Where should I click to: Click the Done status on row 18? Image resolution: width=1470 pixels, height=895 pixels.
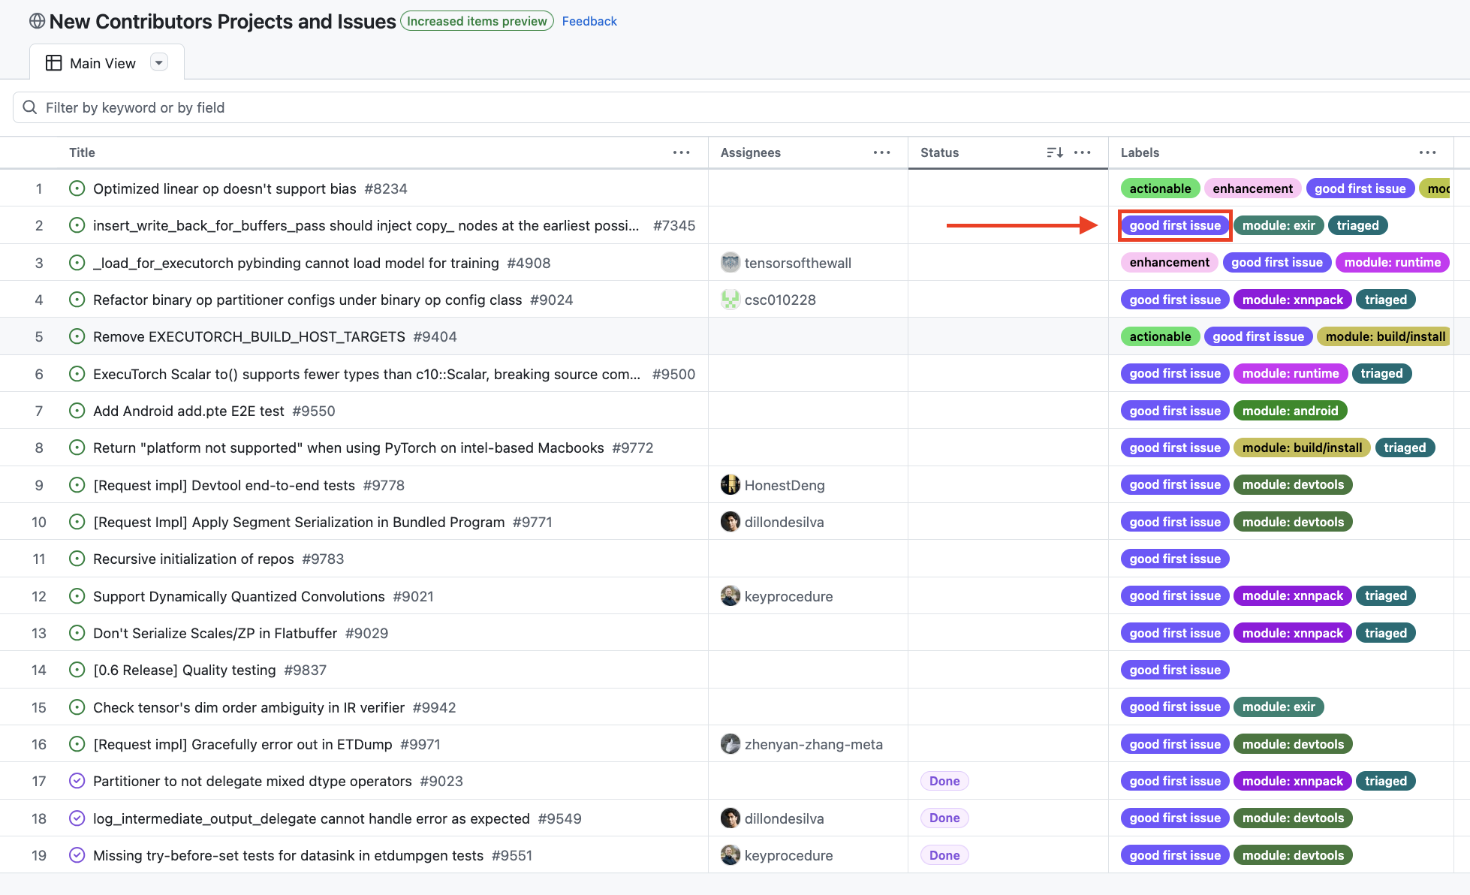(x=944, y=818)
